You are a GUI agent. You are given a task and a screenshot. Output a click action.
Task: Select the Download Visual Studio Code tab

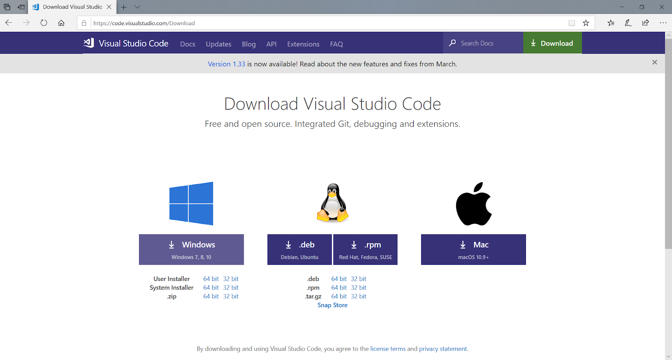coord(72,7)
